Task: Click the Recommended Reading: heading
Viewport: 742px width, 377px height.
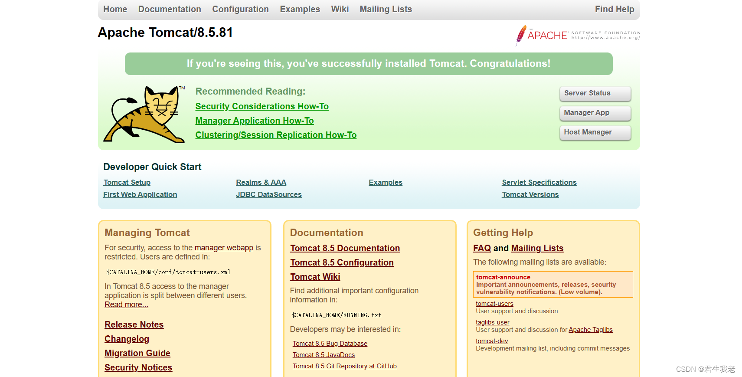Action: click(250, 92)
